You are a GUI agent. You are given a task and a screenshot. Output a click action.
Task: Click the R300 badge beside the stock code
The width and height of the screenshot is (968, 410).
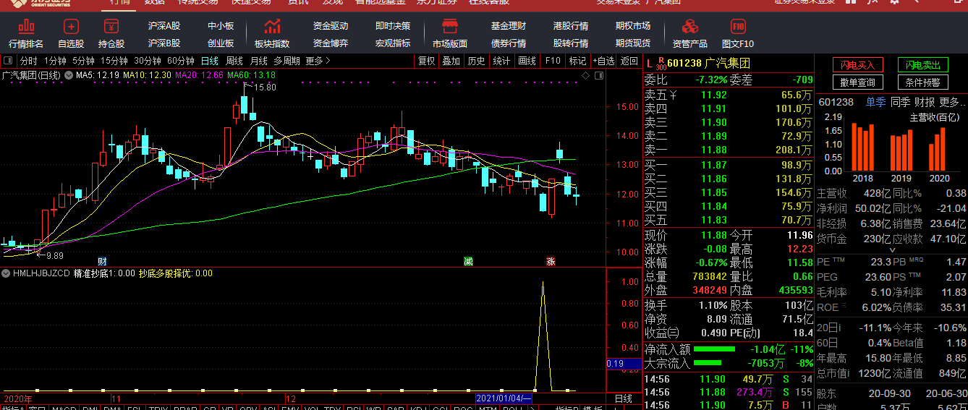pos(660,64)
